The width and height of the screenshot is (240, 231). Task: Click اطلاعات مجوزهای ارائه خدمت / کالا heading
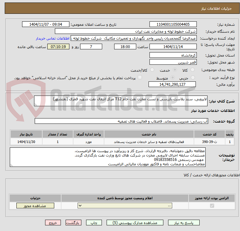(212, 175)
